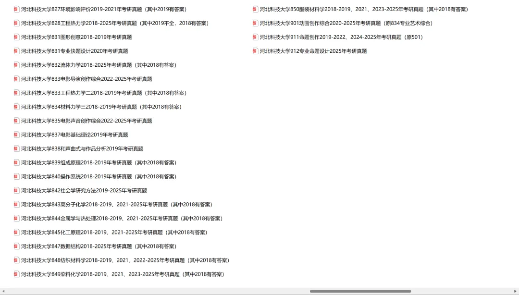Click PDF icon of 844金属学与热处理 file

coord(16,218)
